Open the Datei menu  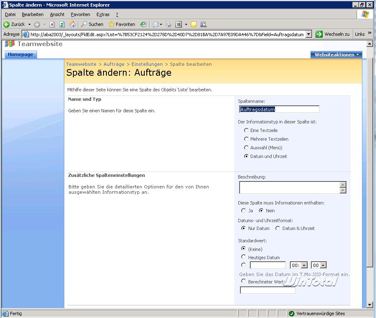pyautogui.click(x=10, y=14)
